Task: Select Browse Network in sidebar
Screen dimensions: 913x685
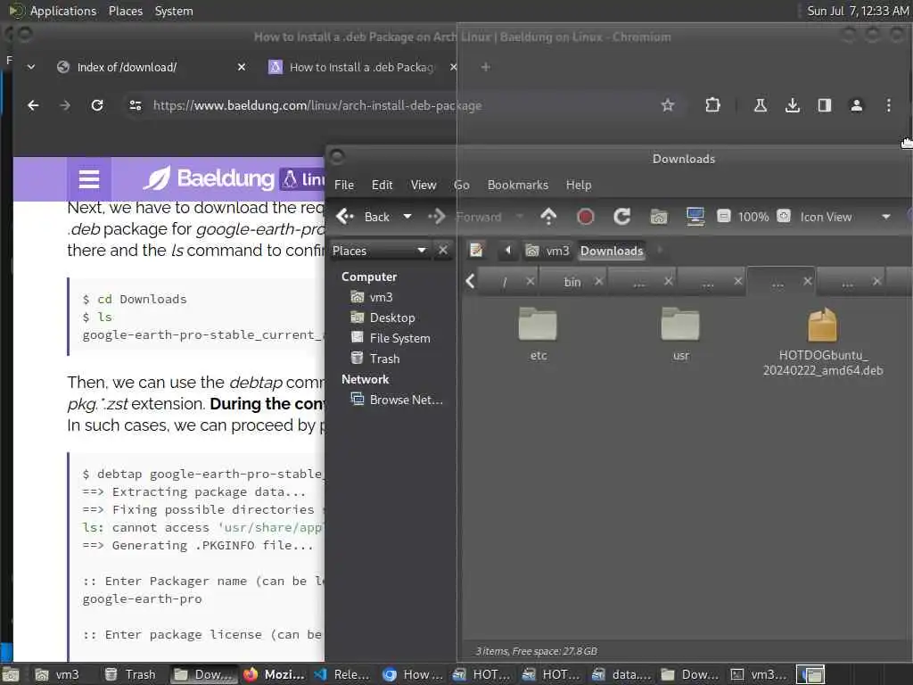Action: [x=406, y=400]
